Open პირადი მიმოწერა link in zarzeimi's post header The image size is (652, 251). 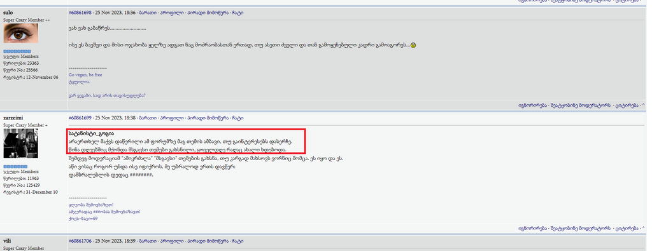click(x=208, y=118)
